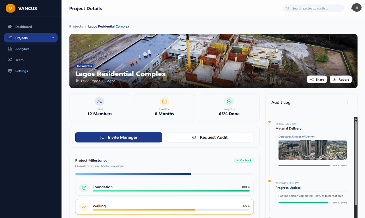Focus the Search projects, audits field

(x=314, y=8)
